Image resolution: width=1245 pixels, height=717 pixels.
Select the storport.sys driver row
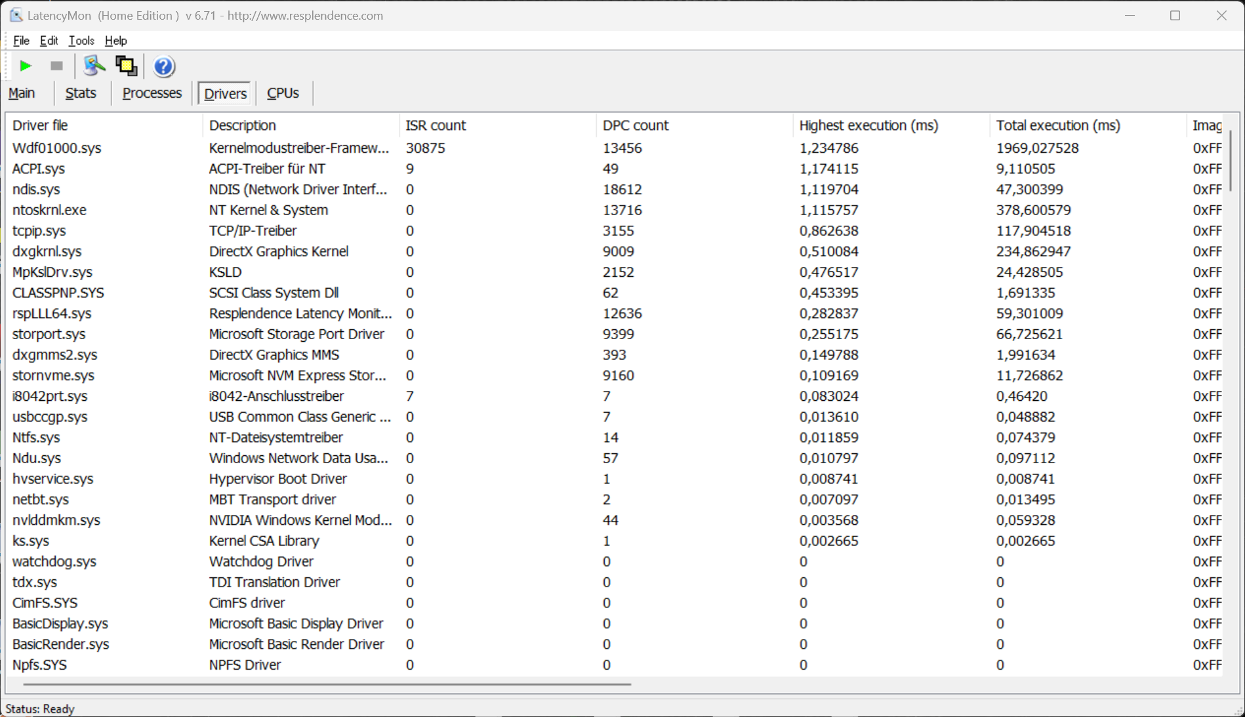click(x=614, y=334)
